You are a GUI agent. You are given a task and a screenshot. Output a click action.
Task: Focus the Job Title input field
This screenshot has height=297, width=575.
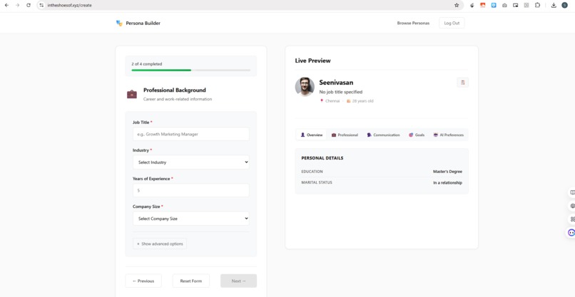click(x=191, y=134)
